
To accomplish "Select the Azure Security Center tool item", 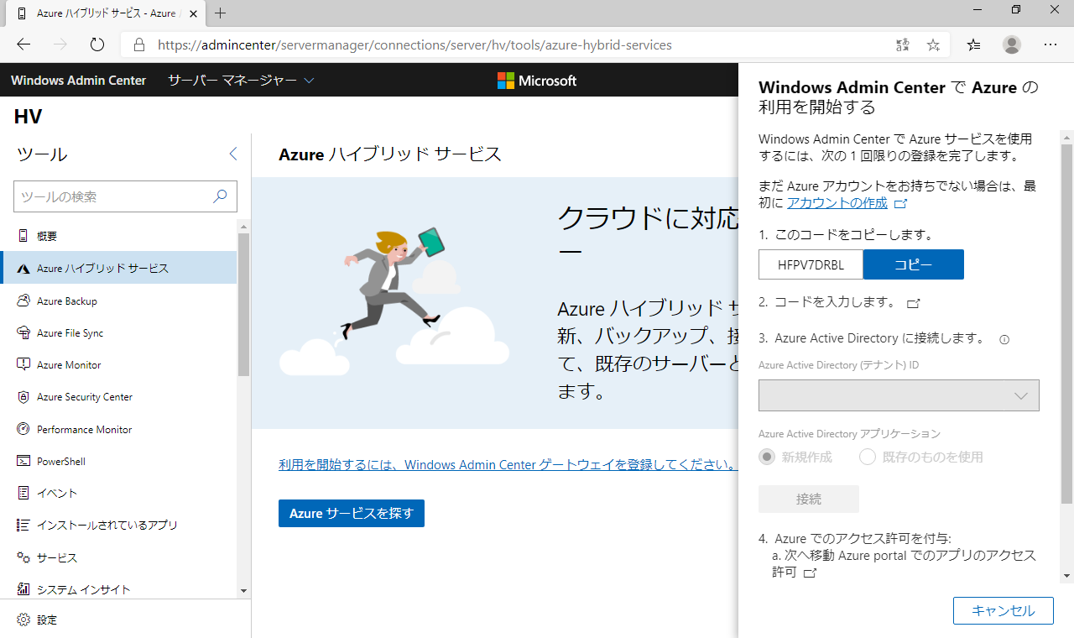I will click(119, 397).
